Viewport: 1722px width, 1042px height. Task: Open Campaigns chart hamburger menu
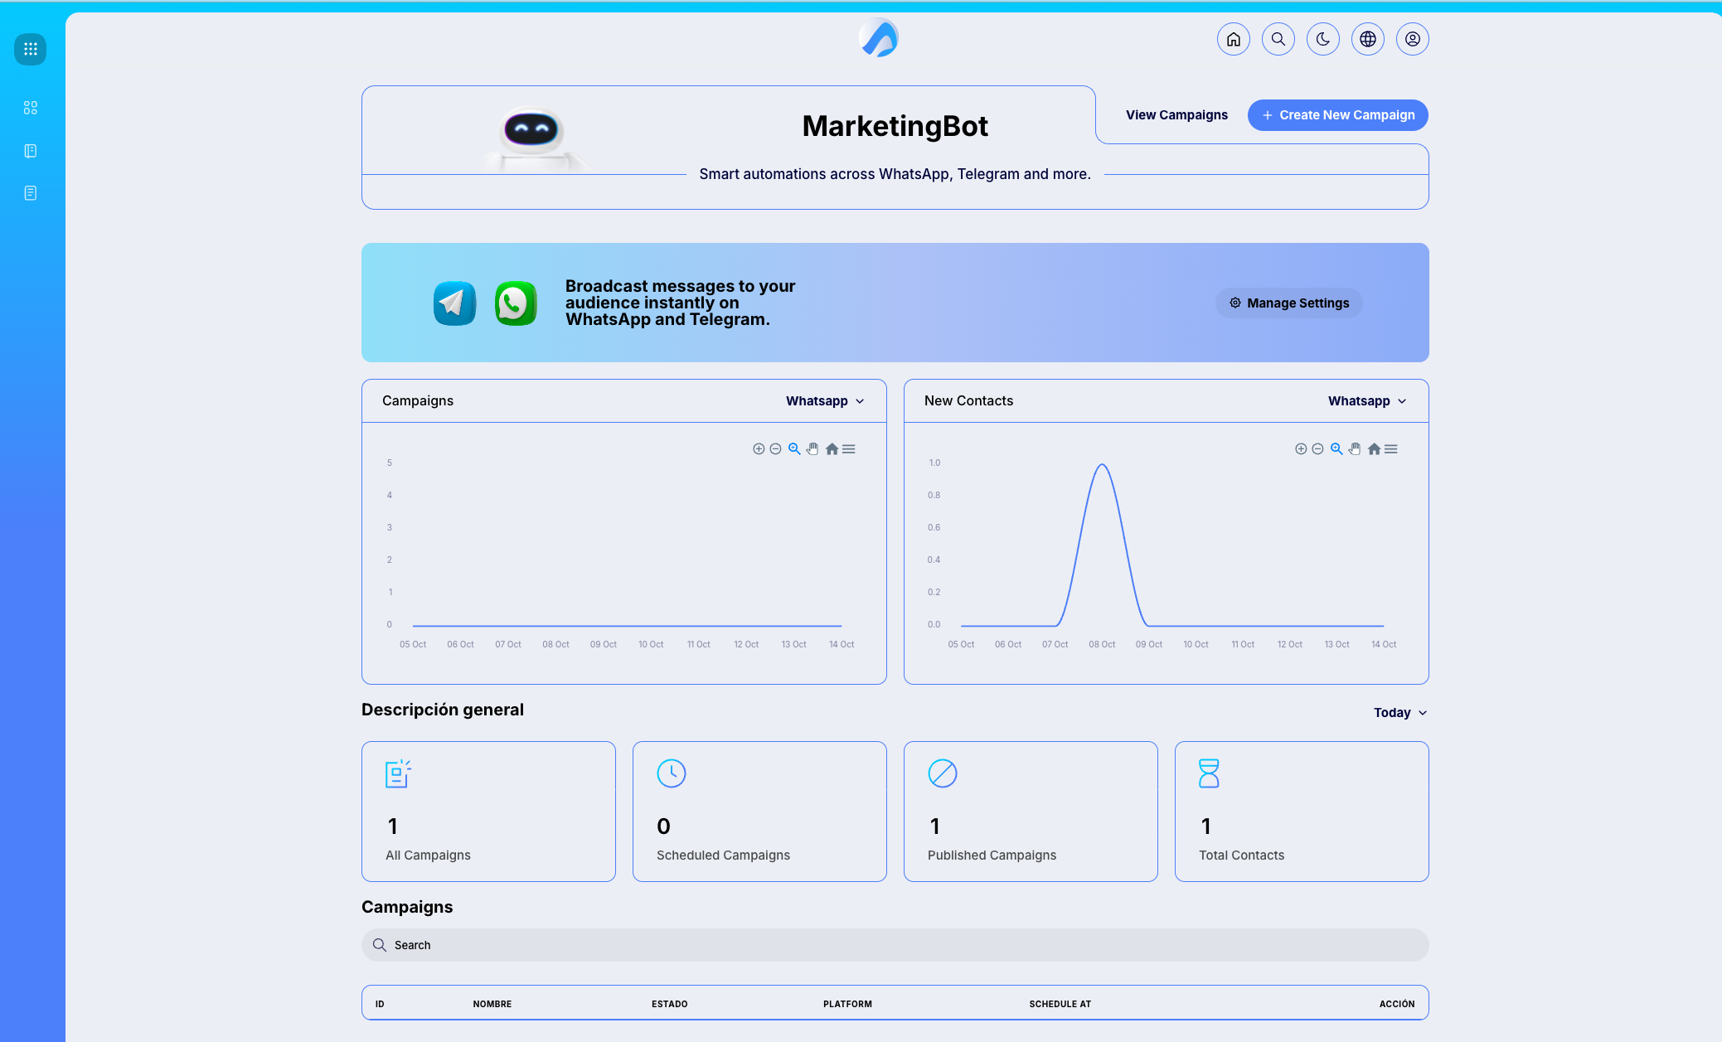point(849,449)
